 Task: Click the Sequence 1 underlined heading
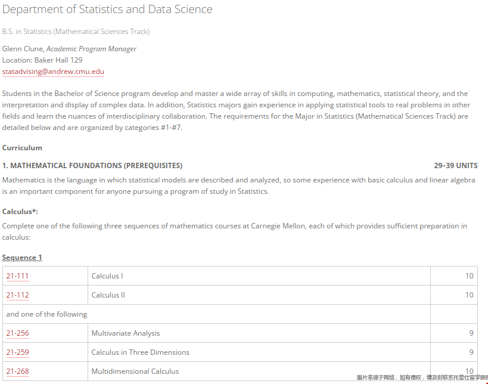[x=22, y=258]
